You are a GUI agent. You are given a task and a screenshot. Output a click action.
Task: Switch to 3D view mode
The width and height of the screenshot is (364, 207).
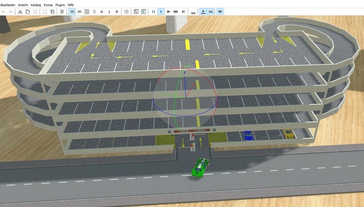click(x=72, y=12)
